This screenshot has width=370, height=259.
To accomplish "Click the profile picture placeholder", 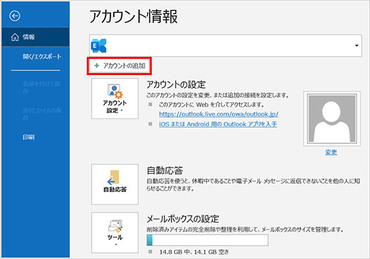I will click(x=332, y=118).
